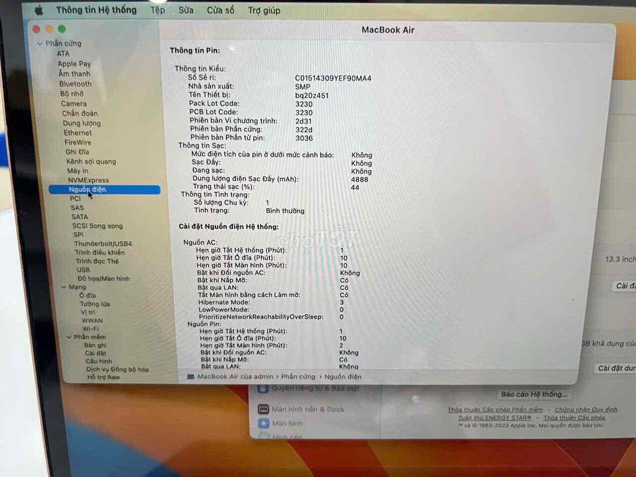Open the Sửa menu
This screenshot has height=477, width=636.
click(186, 10)
